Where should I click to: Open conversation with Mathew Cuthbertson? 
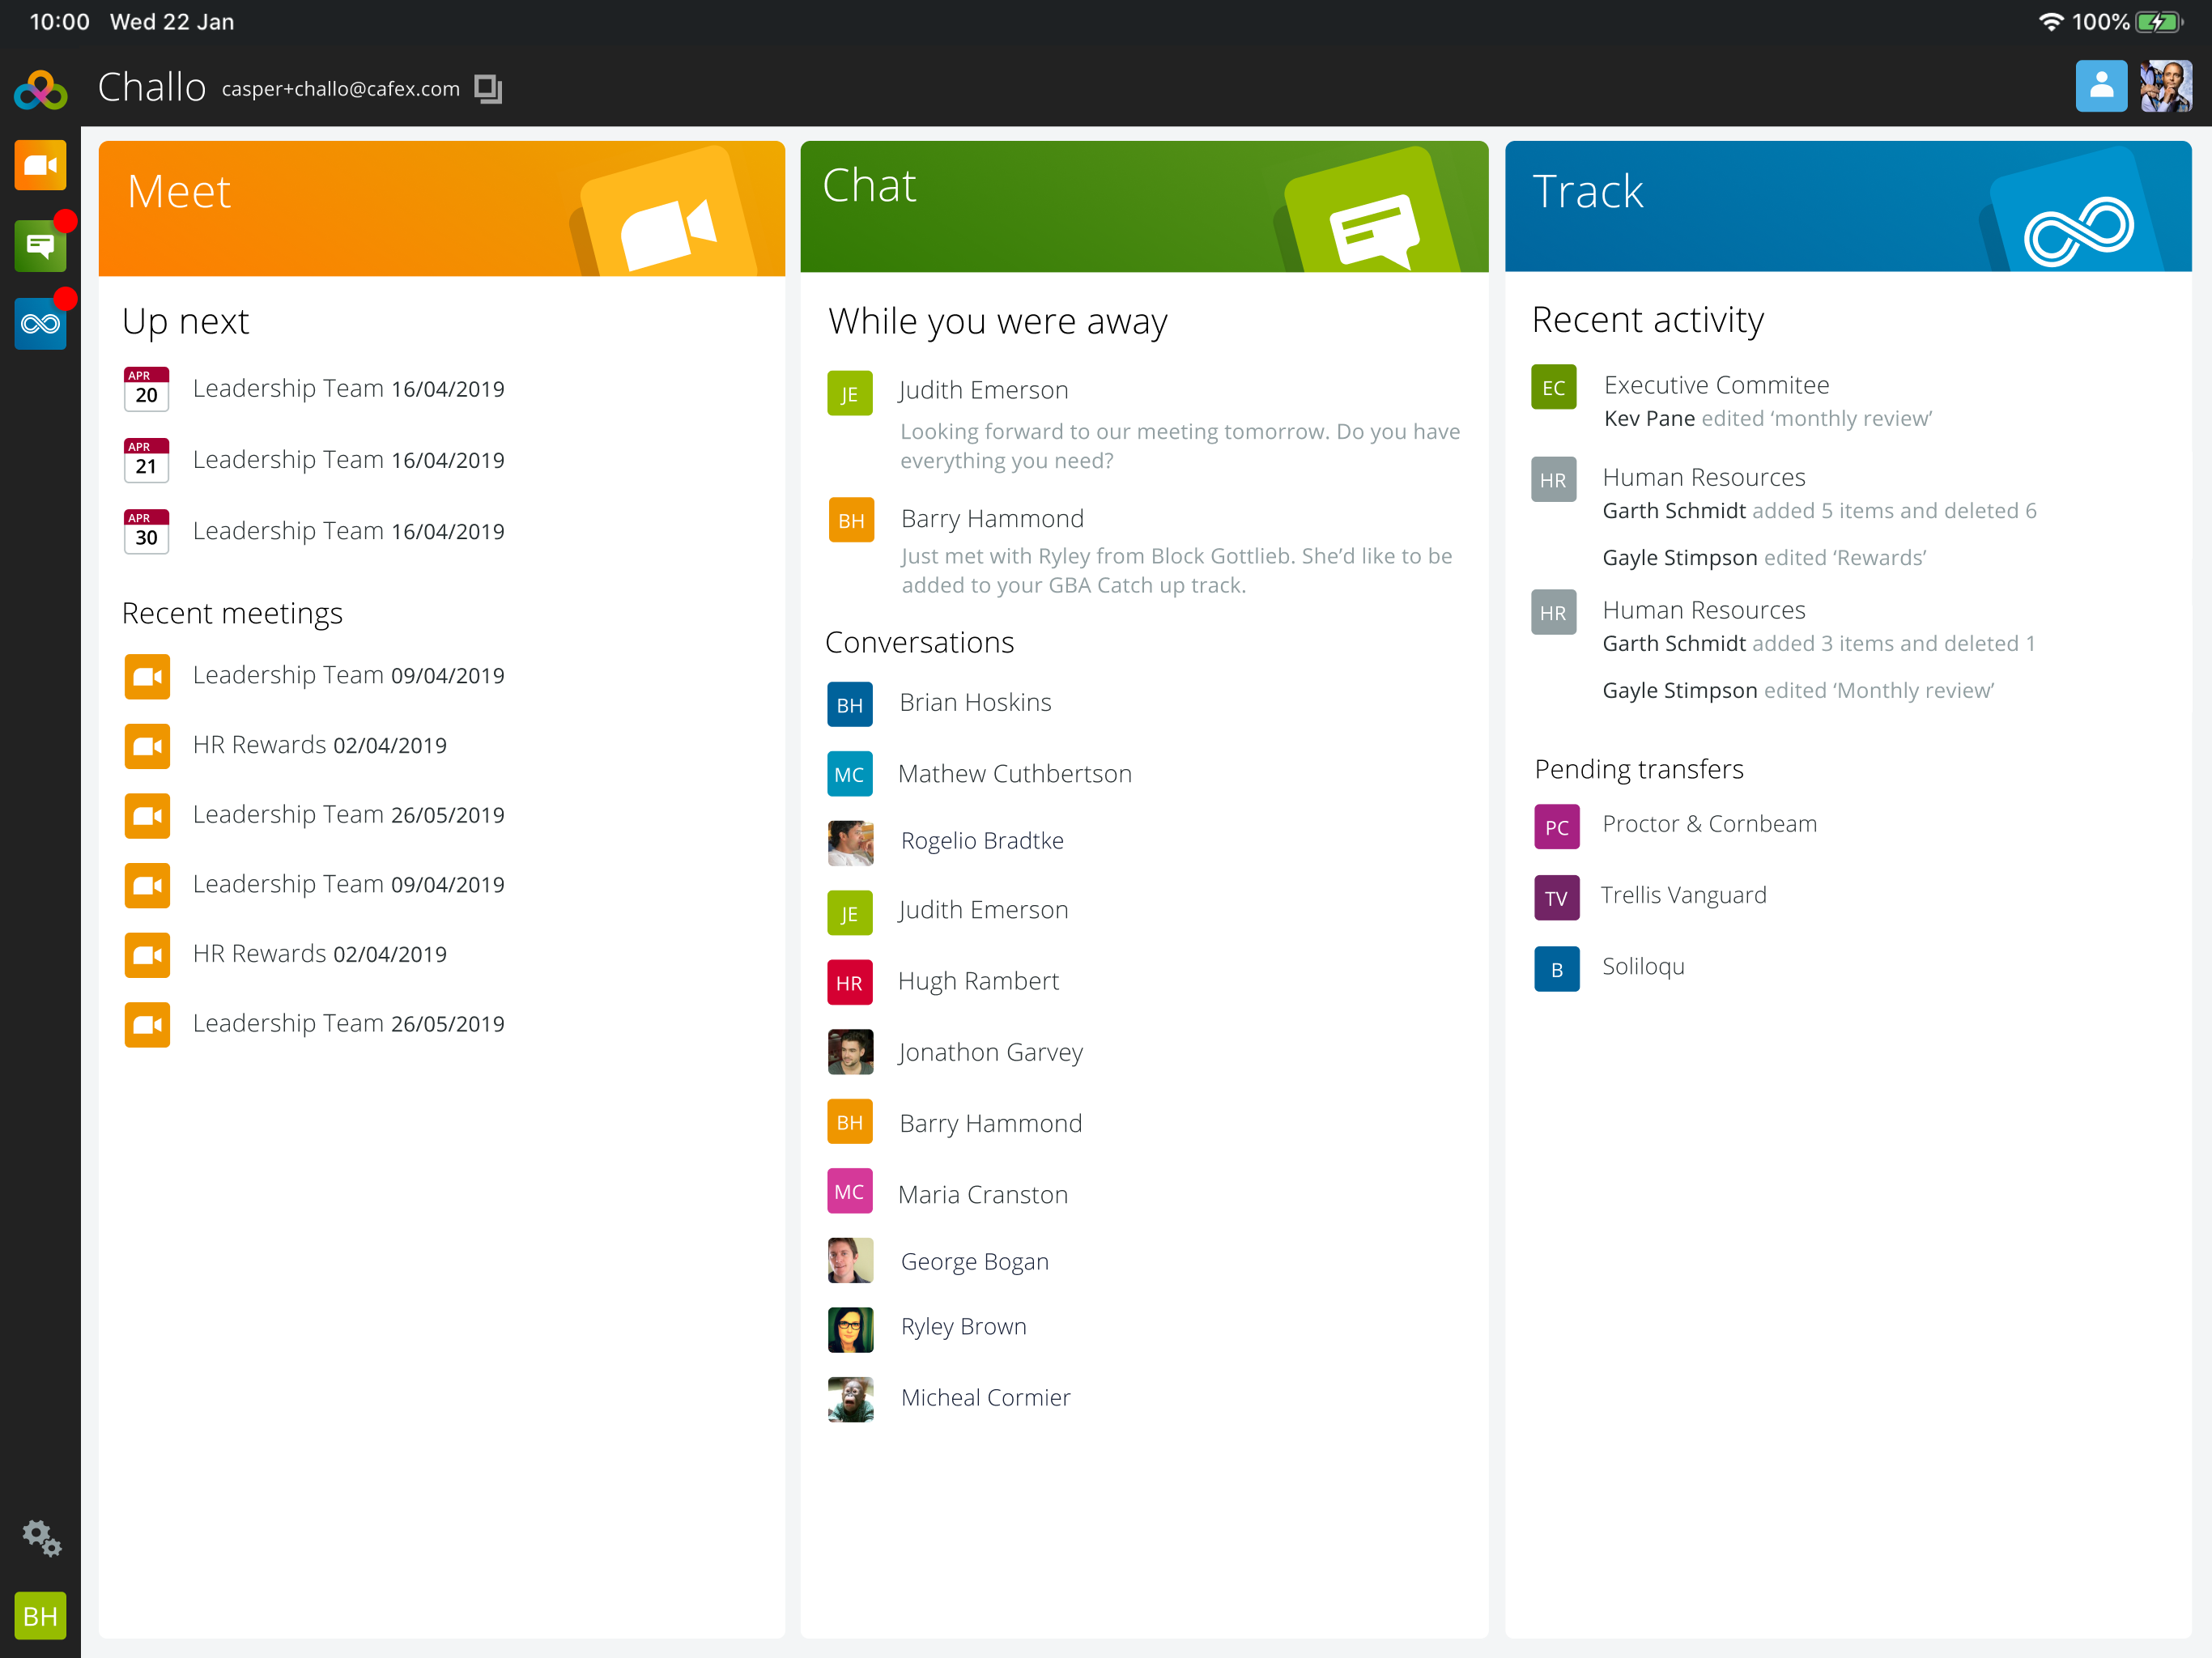pyautogui.click(x=1014, y=774)
